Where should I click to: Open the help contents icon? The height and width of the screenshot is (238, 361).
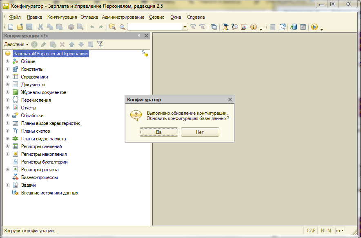tap(243, 27)
